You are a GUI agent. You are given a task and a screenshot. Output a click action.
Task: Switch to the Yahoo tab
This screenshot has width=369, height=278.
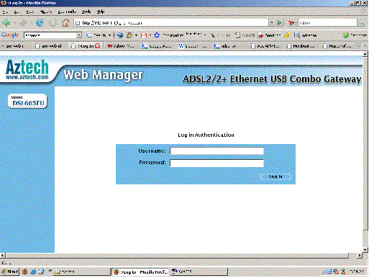click(x=122, y=46)
